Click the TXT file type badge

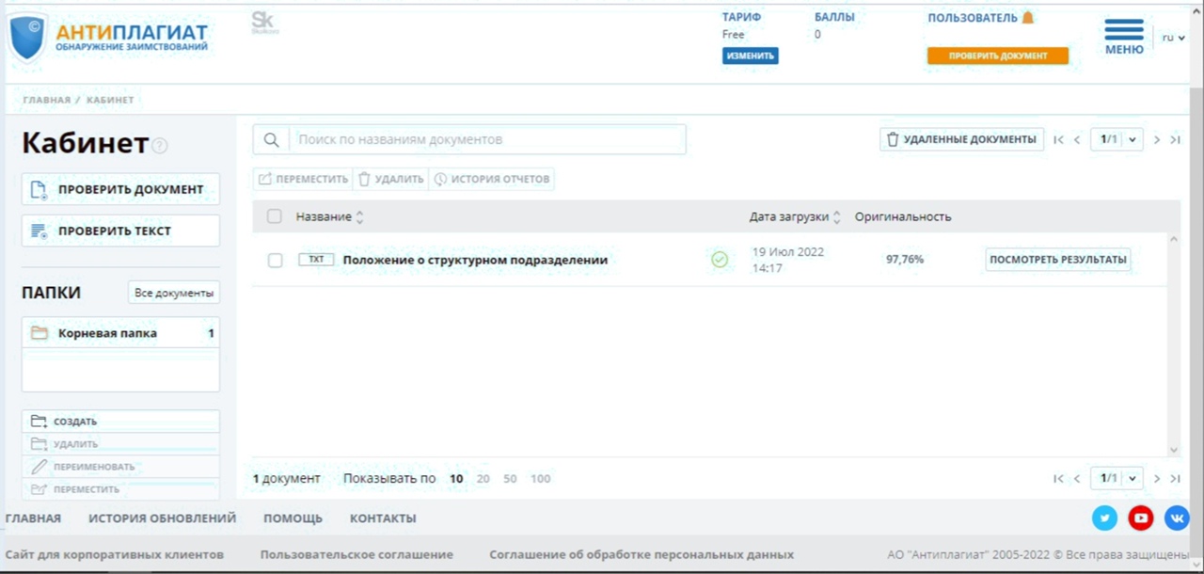pyautogui.click(x=317, y=260)
